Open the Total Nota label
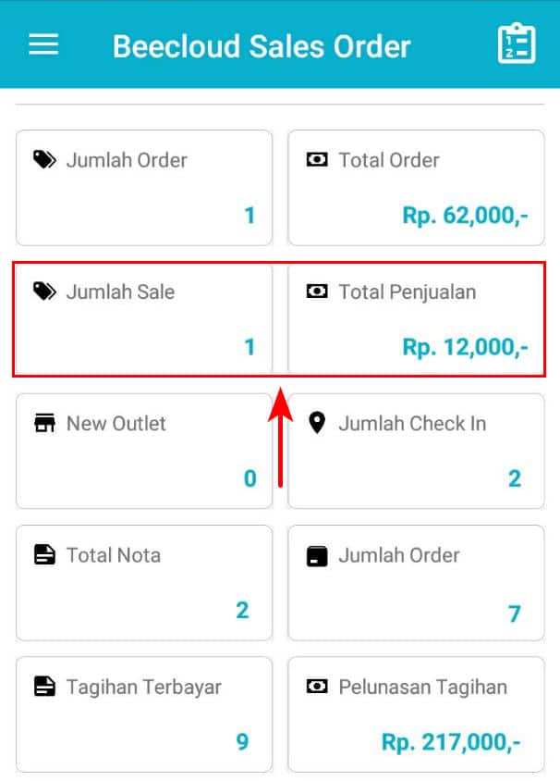 (x=114, y=555)
